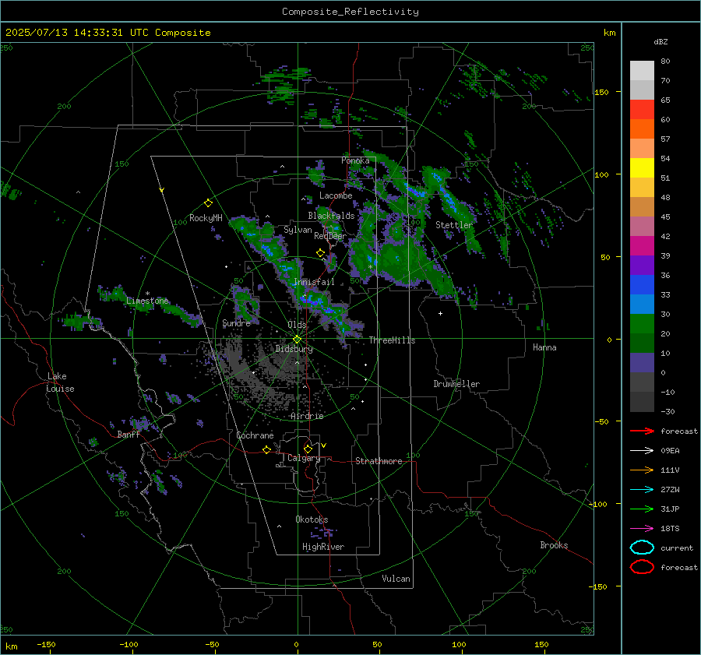Click the Vulcan city label
The image size is (701, 655).
tap(396, 579)
